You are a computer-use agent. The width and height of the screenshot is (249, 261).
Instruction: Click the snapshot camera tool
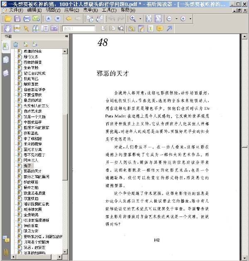54,28
